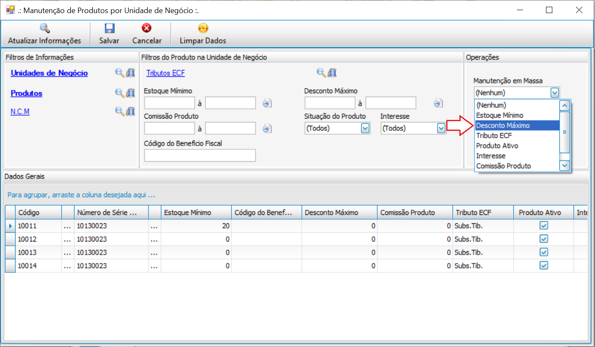The image size is (595, 347).
Task: Sort by the Desconto Máximo column header
Action: (x=339, y=212)
